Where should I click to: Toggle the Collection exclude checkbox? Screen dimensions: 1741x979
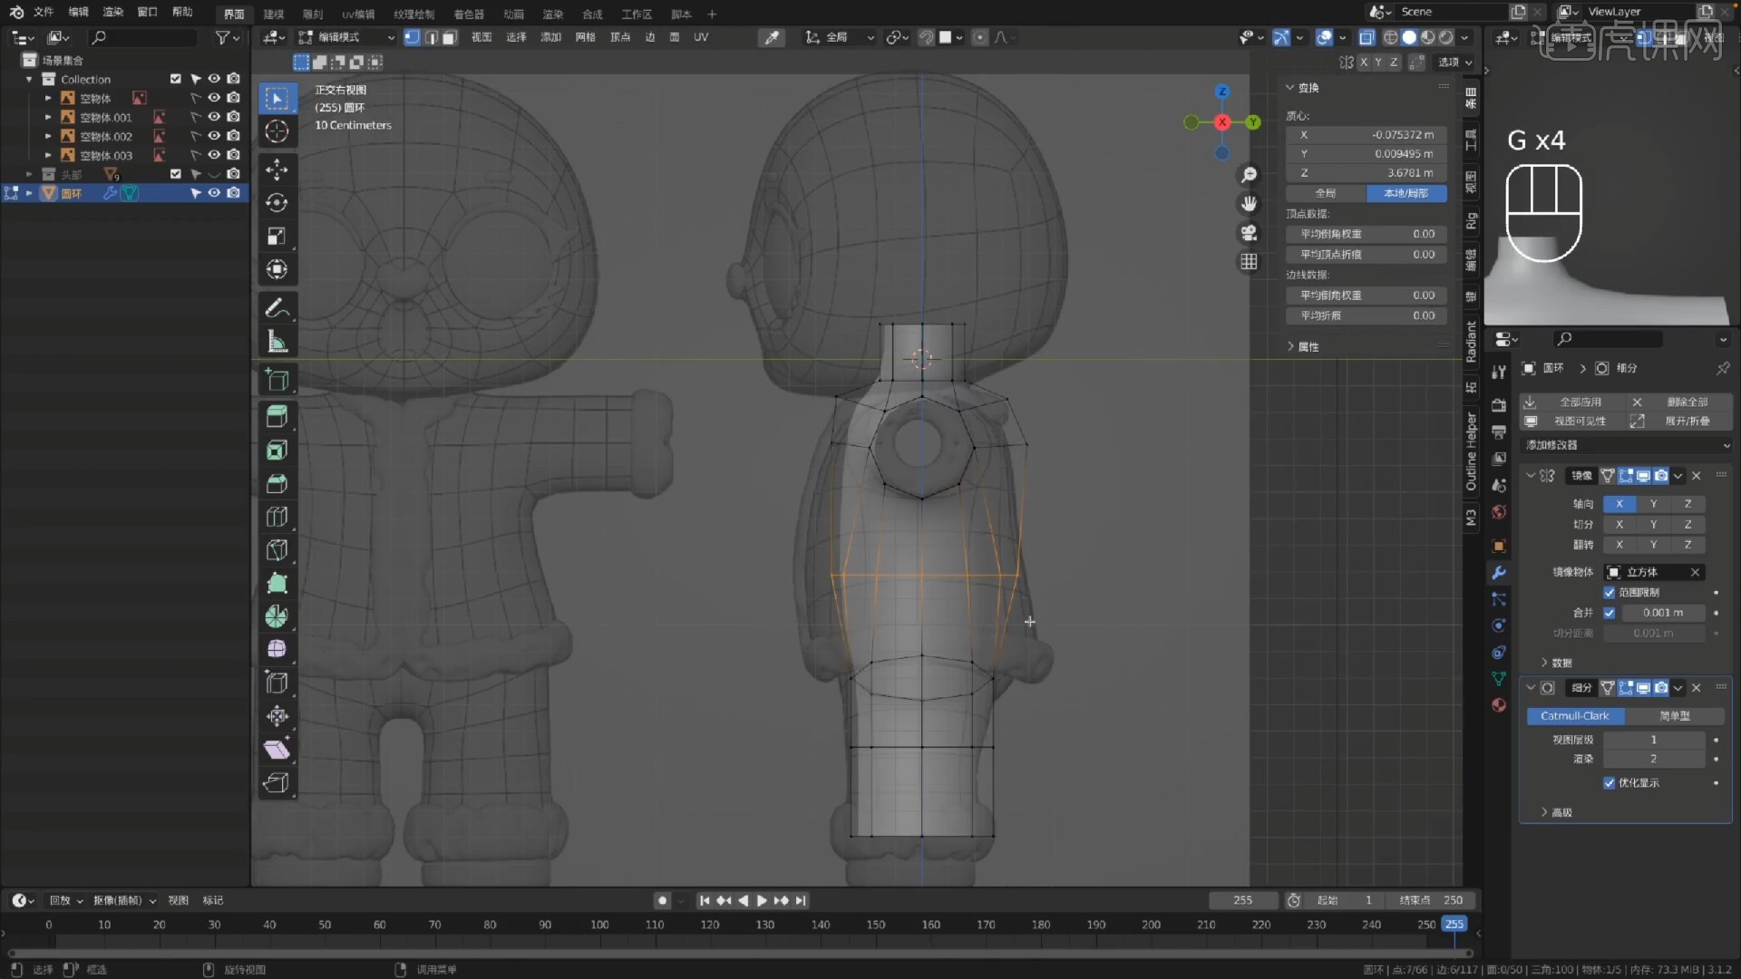tap(176, 79)
